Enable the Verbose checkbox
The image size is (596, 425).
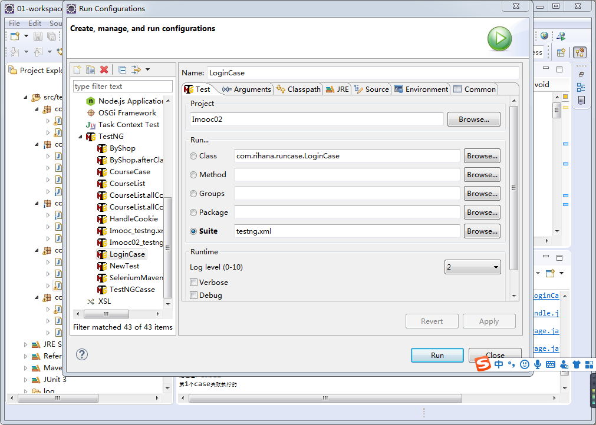194,283
